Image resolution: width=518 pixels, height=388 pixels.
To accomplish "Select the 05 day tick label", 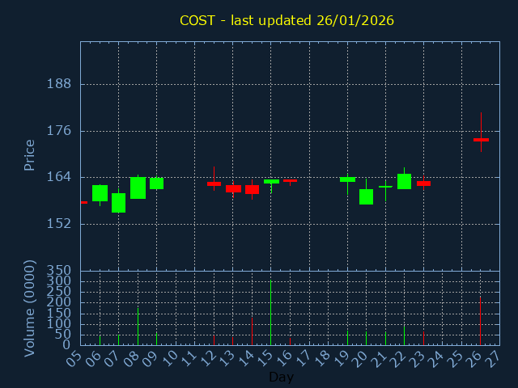I will (x=74, y=358).
